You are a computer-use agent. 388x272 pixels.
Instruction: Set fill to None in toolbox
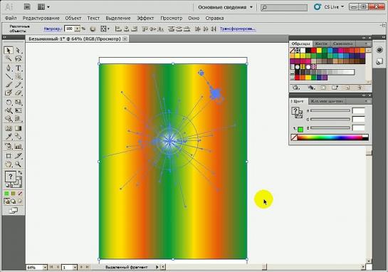20,194
